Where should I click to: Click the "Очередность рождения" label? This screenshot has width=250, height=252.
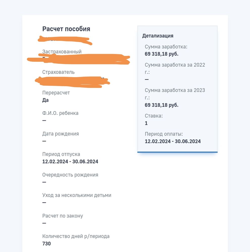pyautogui.click(x=70, y=175)
